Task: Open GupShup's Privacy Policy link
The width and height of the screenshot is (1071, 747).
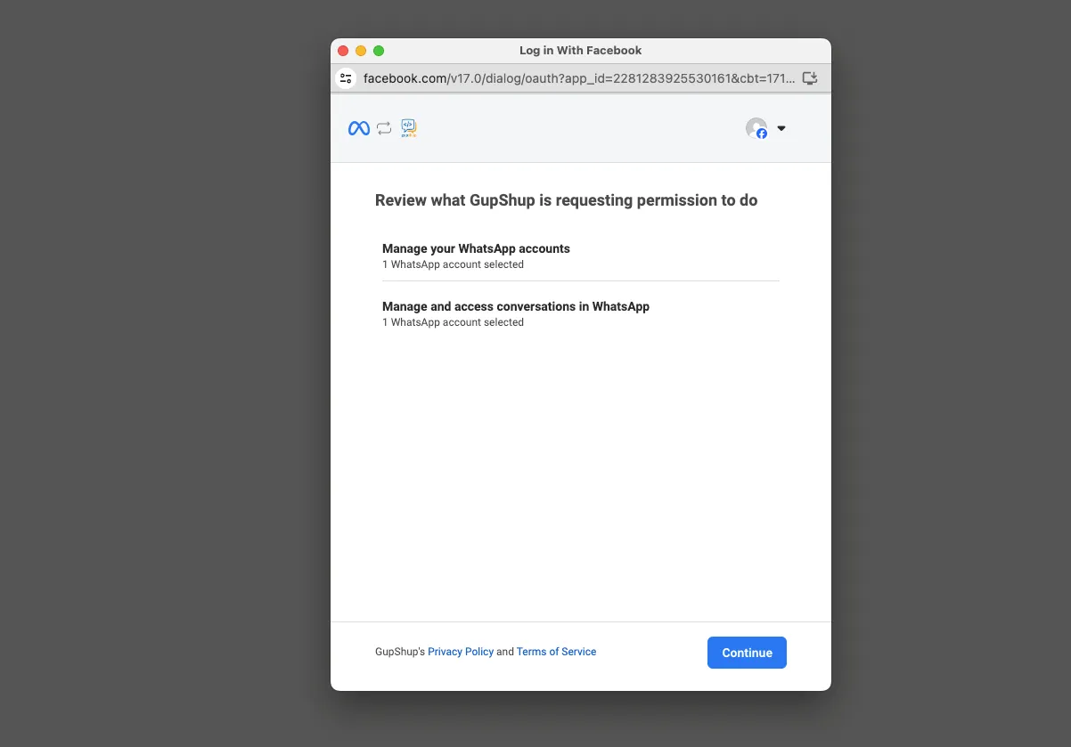Action: (x=461, y=652)
